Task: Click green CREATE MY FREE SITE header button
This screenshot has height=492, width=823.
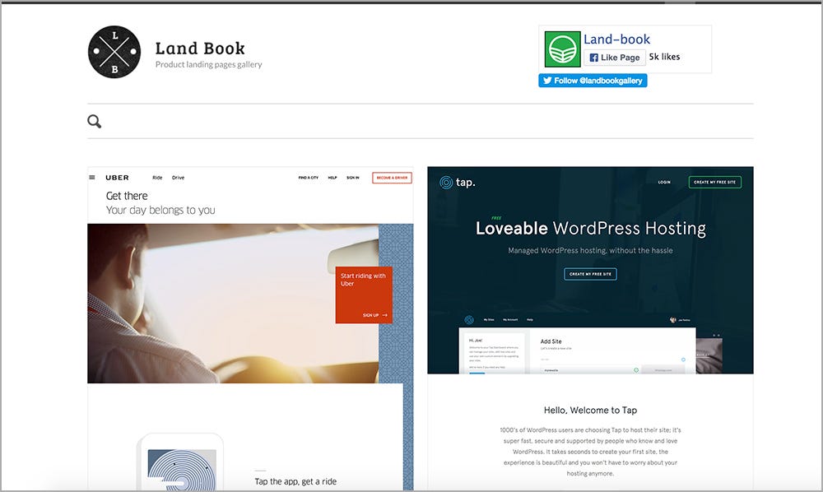Action: (715, 182)
